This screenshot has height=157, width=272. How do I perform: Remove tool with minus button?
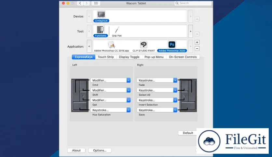point(197,34)
